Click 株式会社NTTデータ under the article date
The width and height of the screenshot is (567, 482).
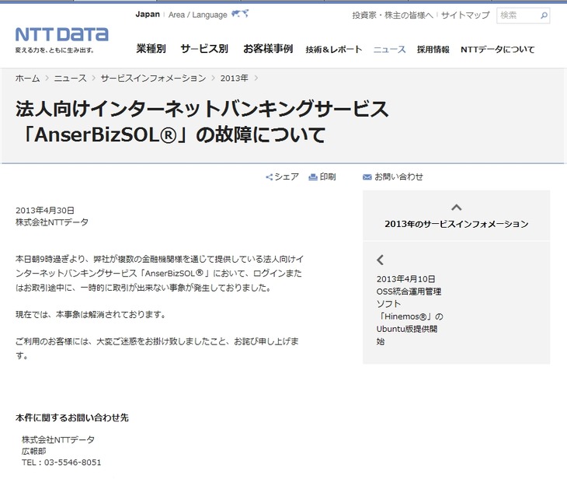(52, 222)
